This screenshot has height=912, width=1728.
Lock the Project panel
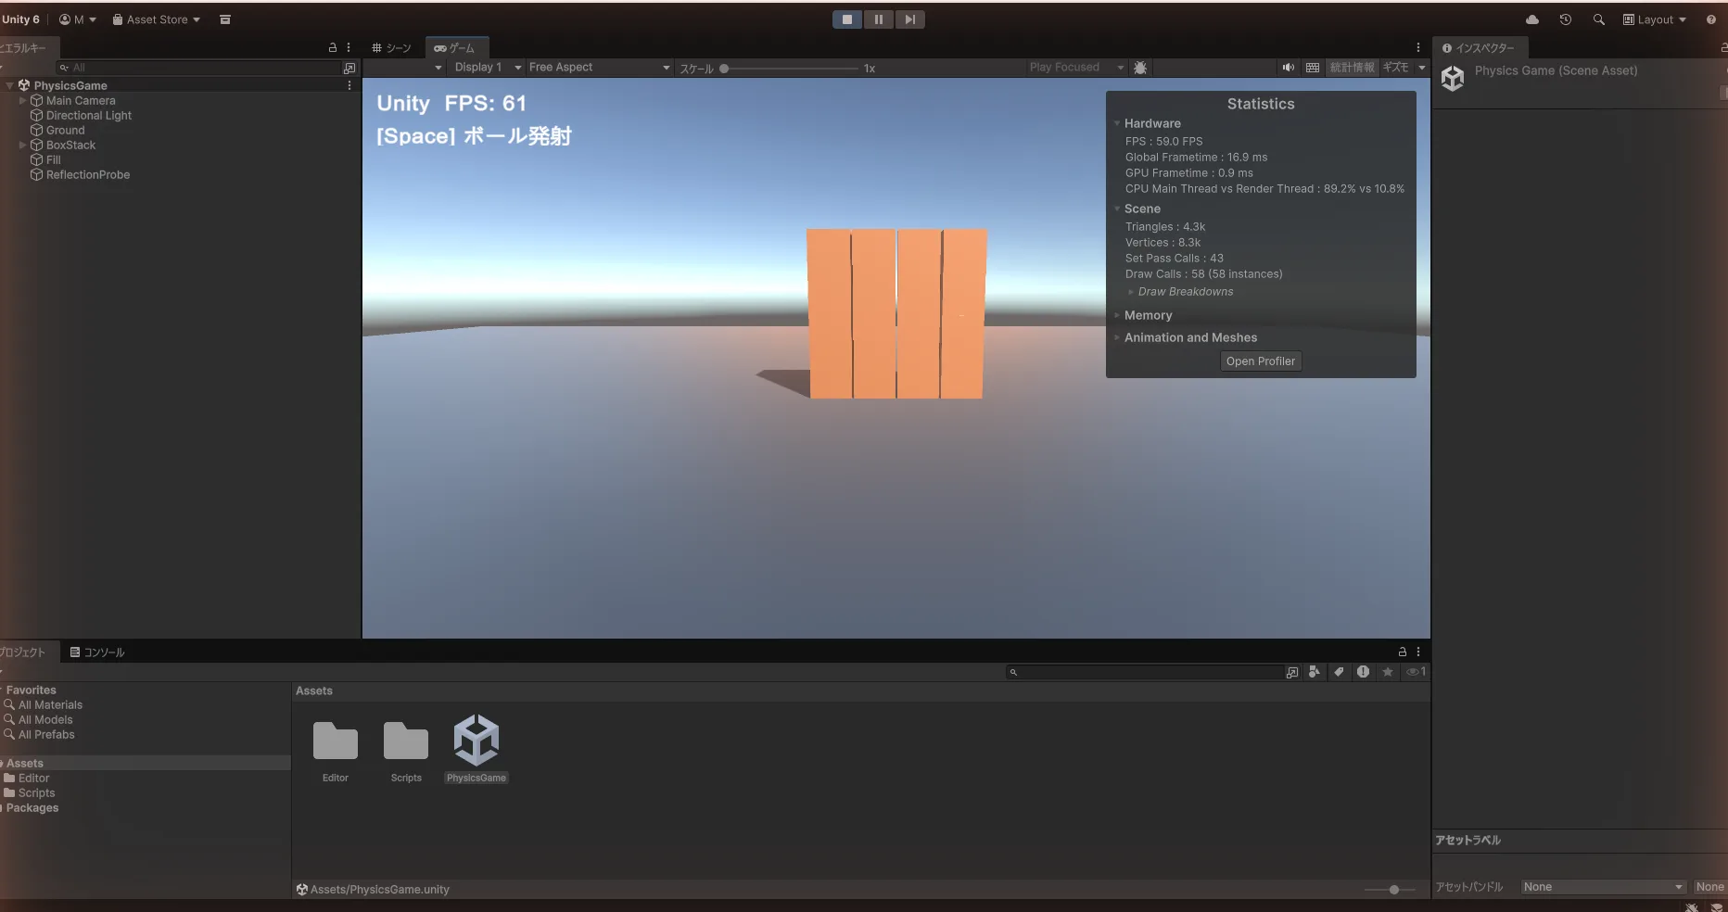click(1403, 652)
